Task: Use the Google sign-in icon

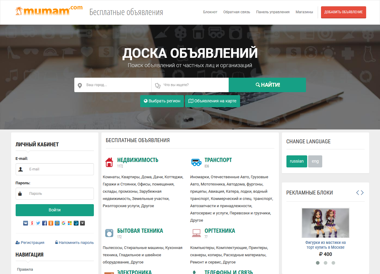Action: [x=63, y=223]
